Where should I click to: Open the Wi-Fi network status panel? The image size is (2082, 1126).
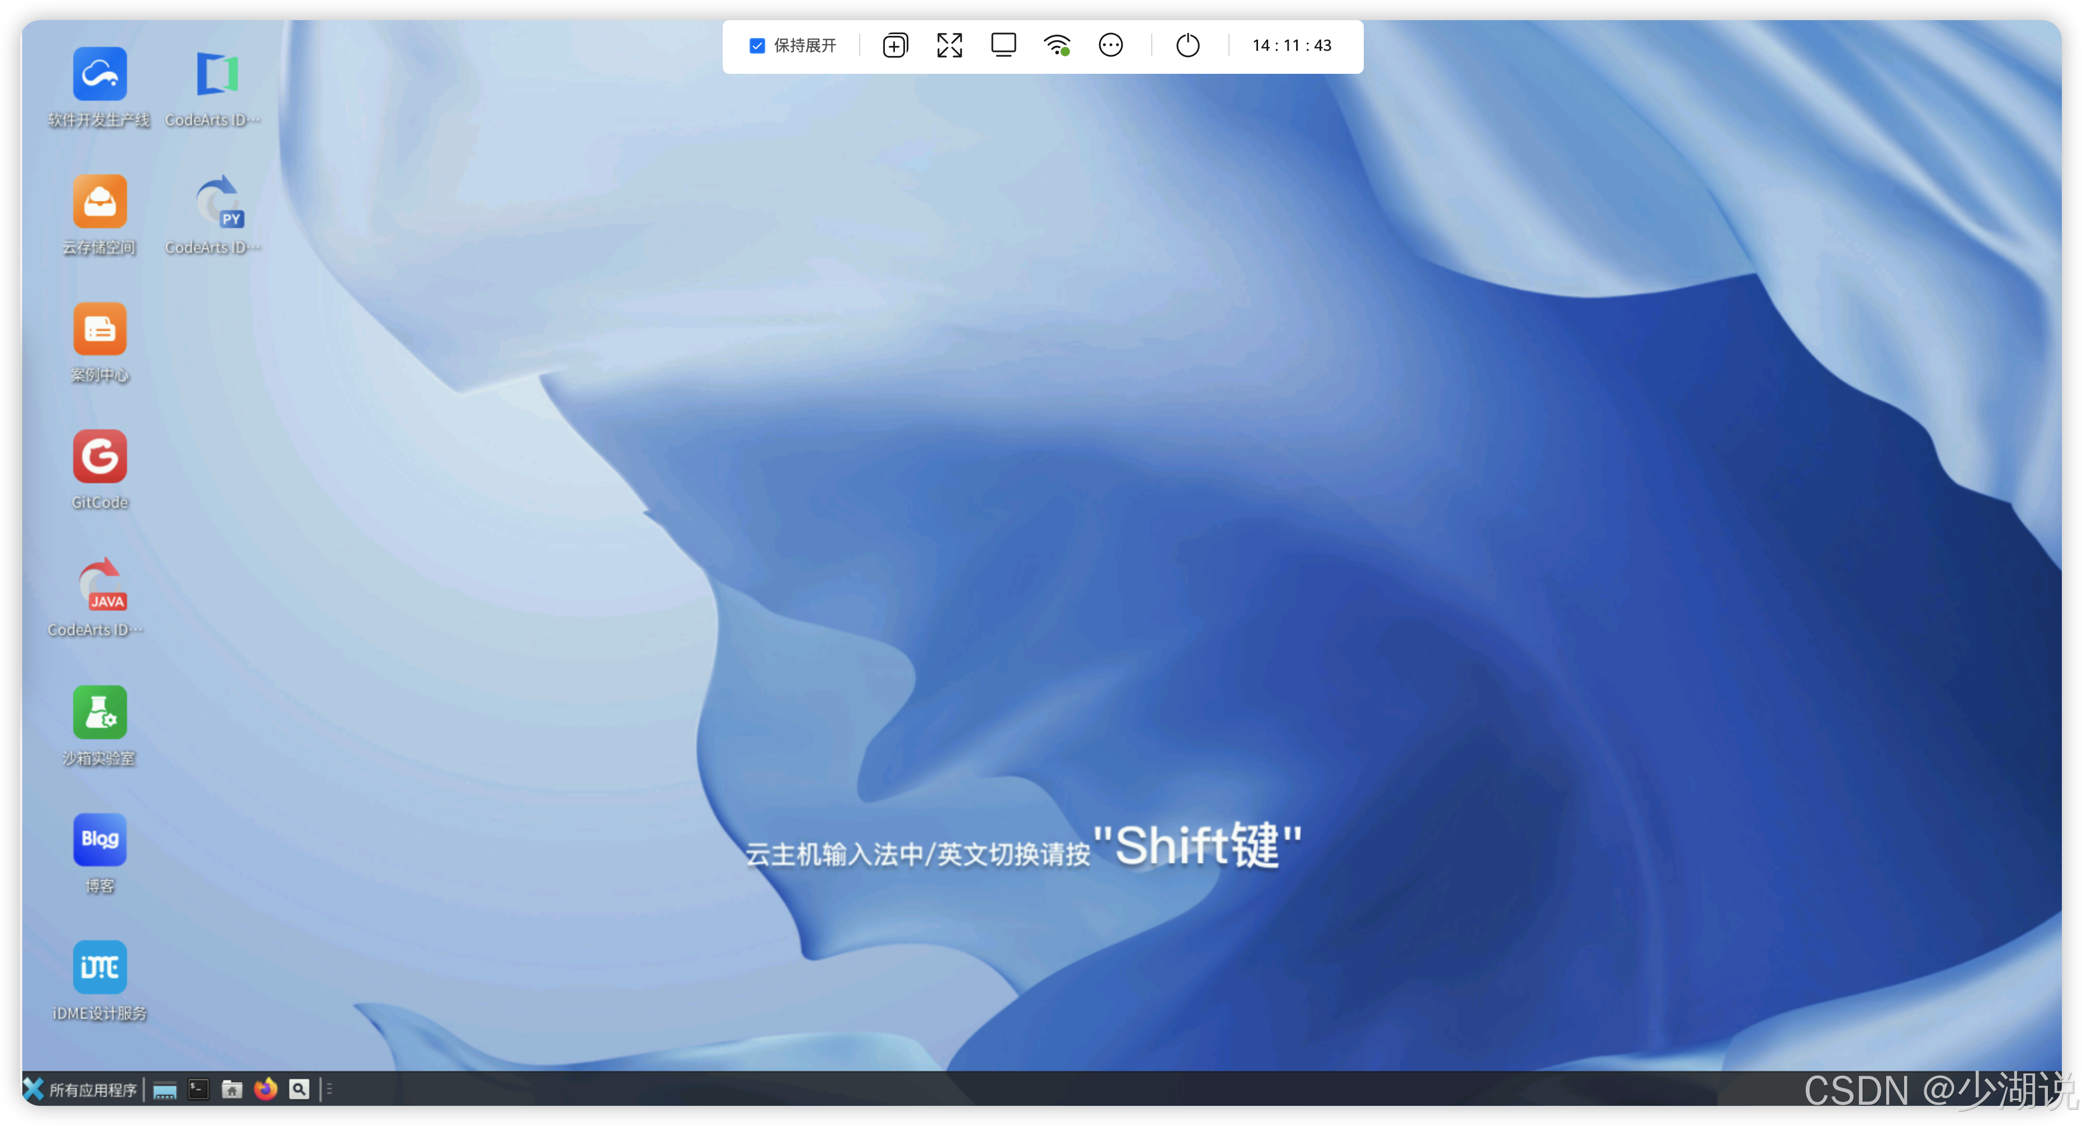[1057, 45]
